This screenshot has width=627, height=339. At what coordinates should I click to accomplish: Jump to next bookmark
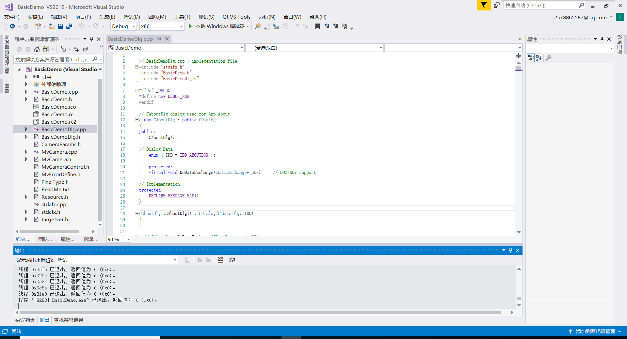point(335,26)
